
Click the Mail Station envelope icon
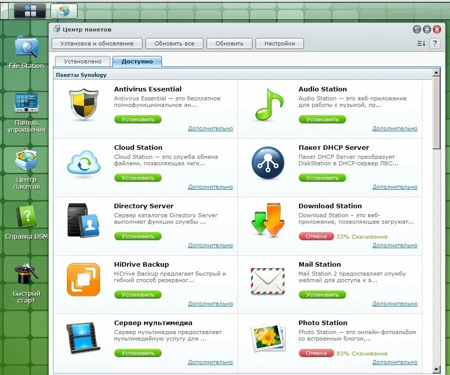[x=268, y=281]
